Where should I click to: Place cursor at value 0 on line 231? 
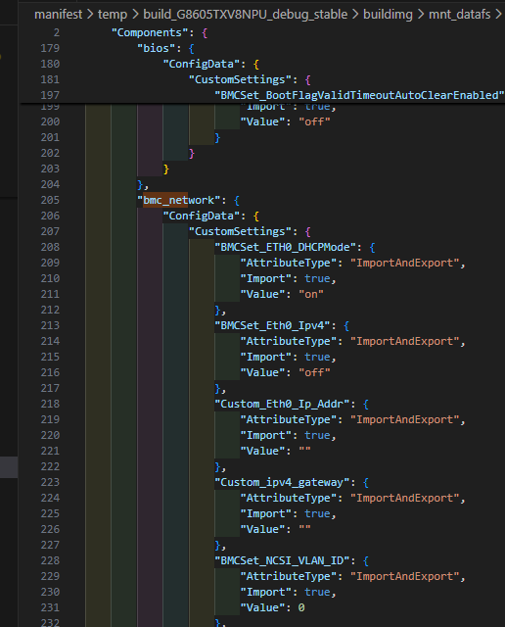pos(301,607)
